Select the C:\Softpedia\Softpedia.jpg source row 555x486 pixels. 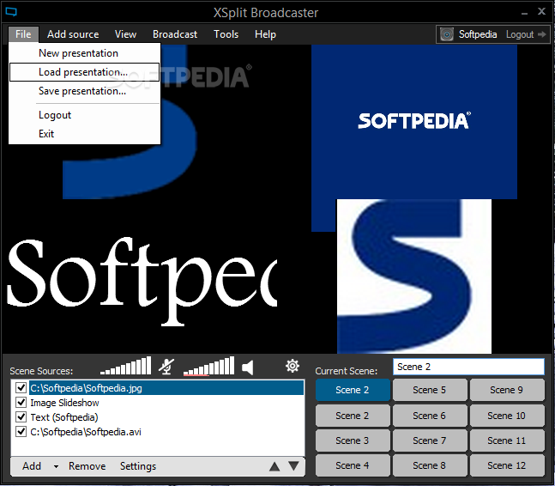pyautogui.click(x=158, y=388)
